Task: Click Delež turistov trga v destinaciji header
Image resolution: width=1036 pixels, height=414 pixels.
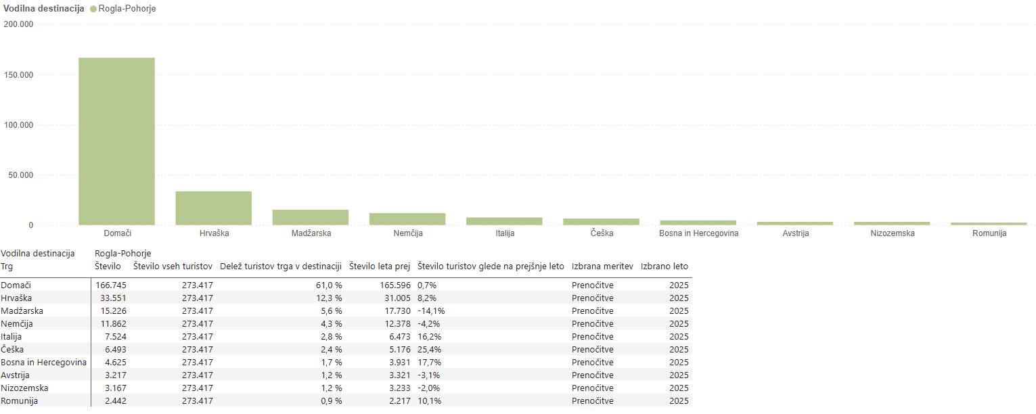Action: [281, 267]
